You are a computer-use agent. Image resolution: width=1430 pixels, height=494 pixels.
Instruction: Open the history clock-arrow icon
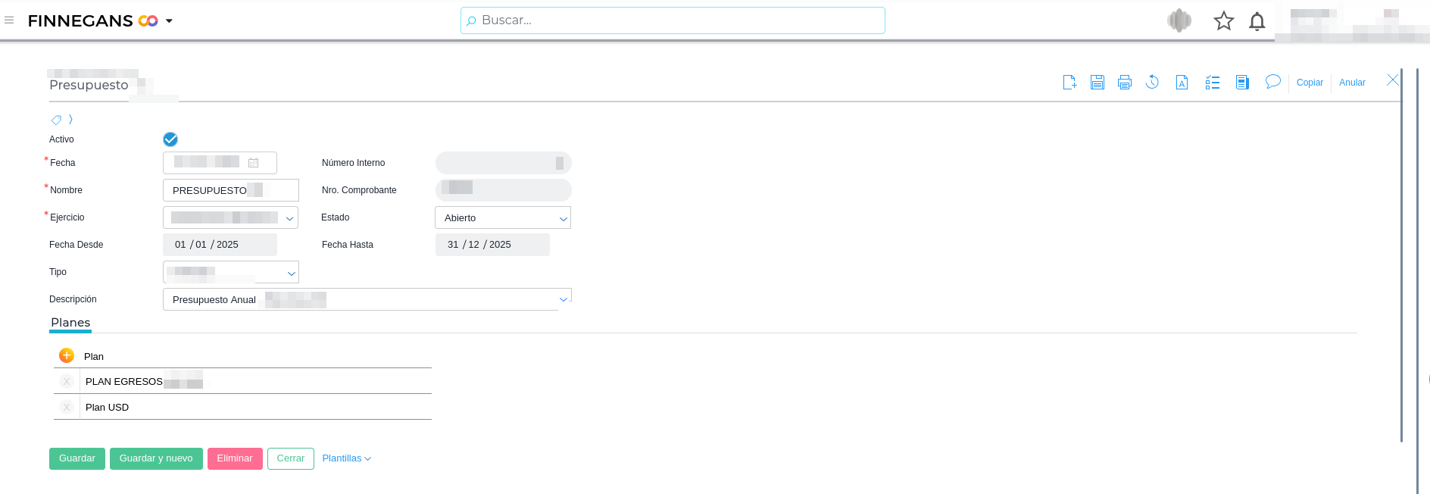click(x=1152, y=82)
